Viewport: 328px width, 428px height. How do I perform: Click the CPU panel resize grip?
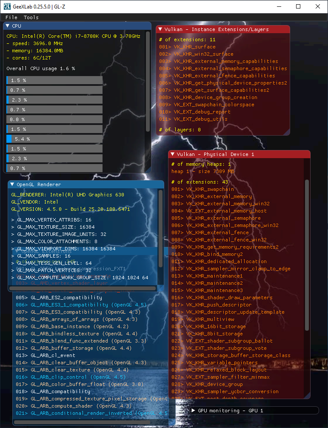tap(148, 170)
